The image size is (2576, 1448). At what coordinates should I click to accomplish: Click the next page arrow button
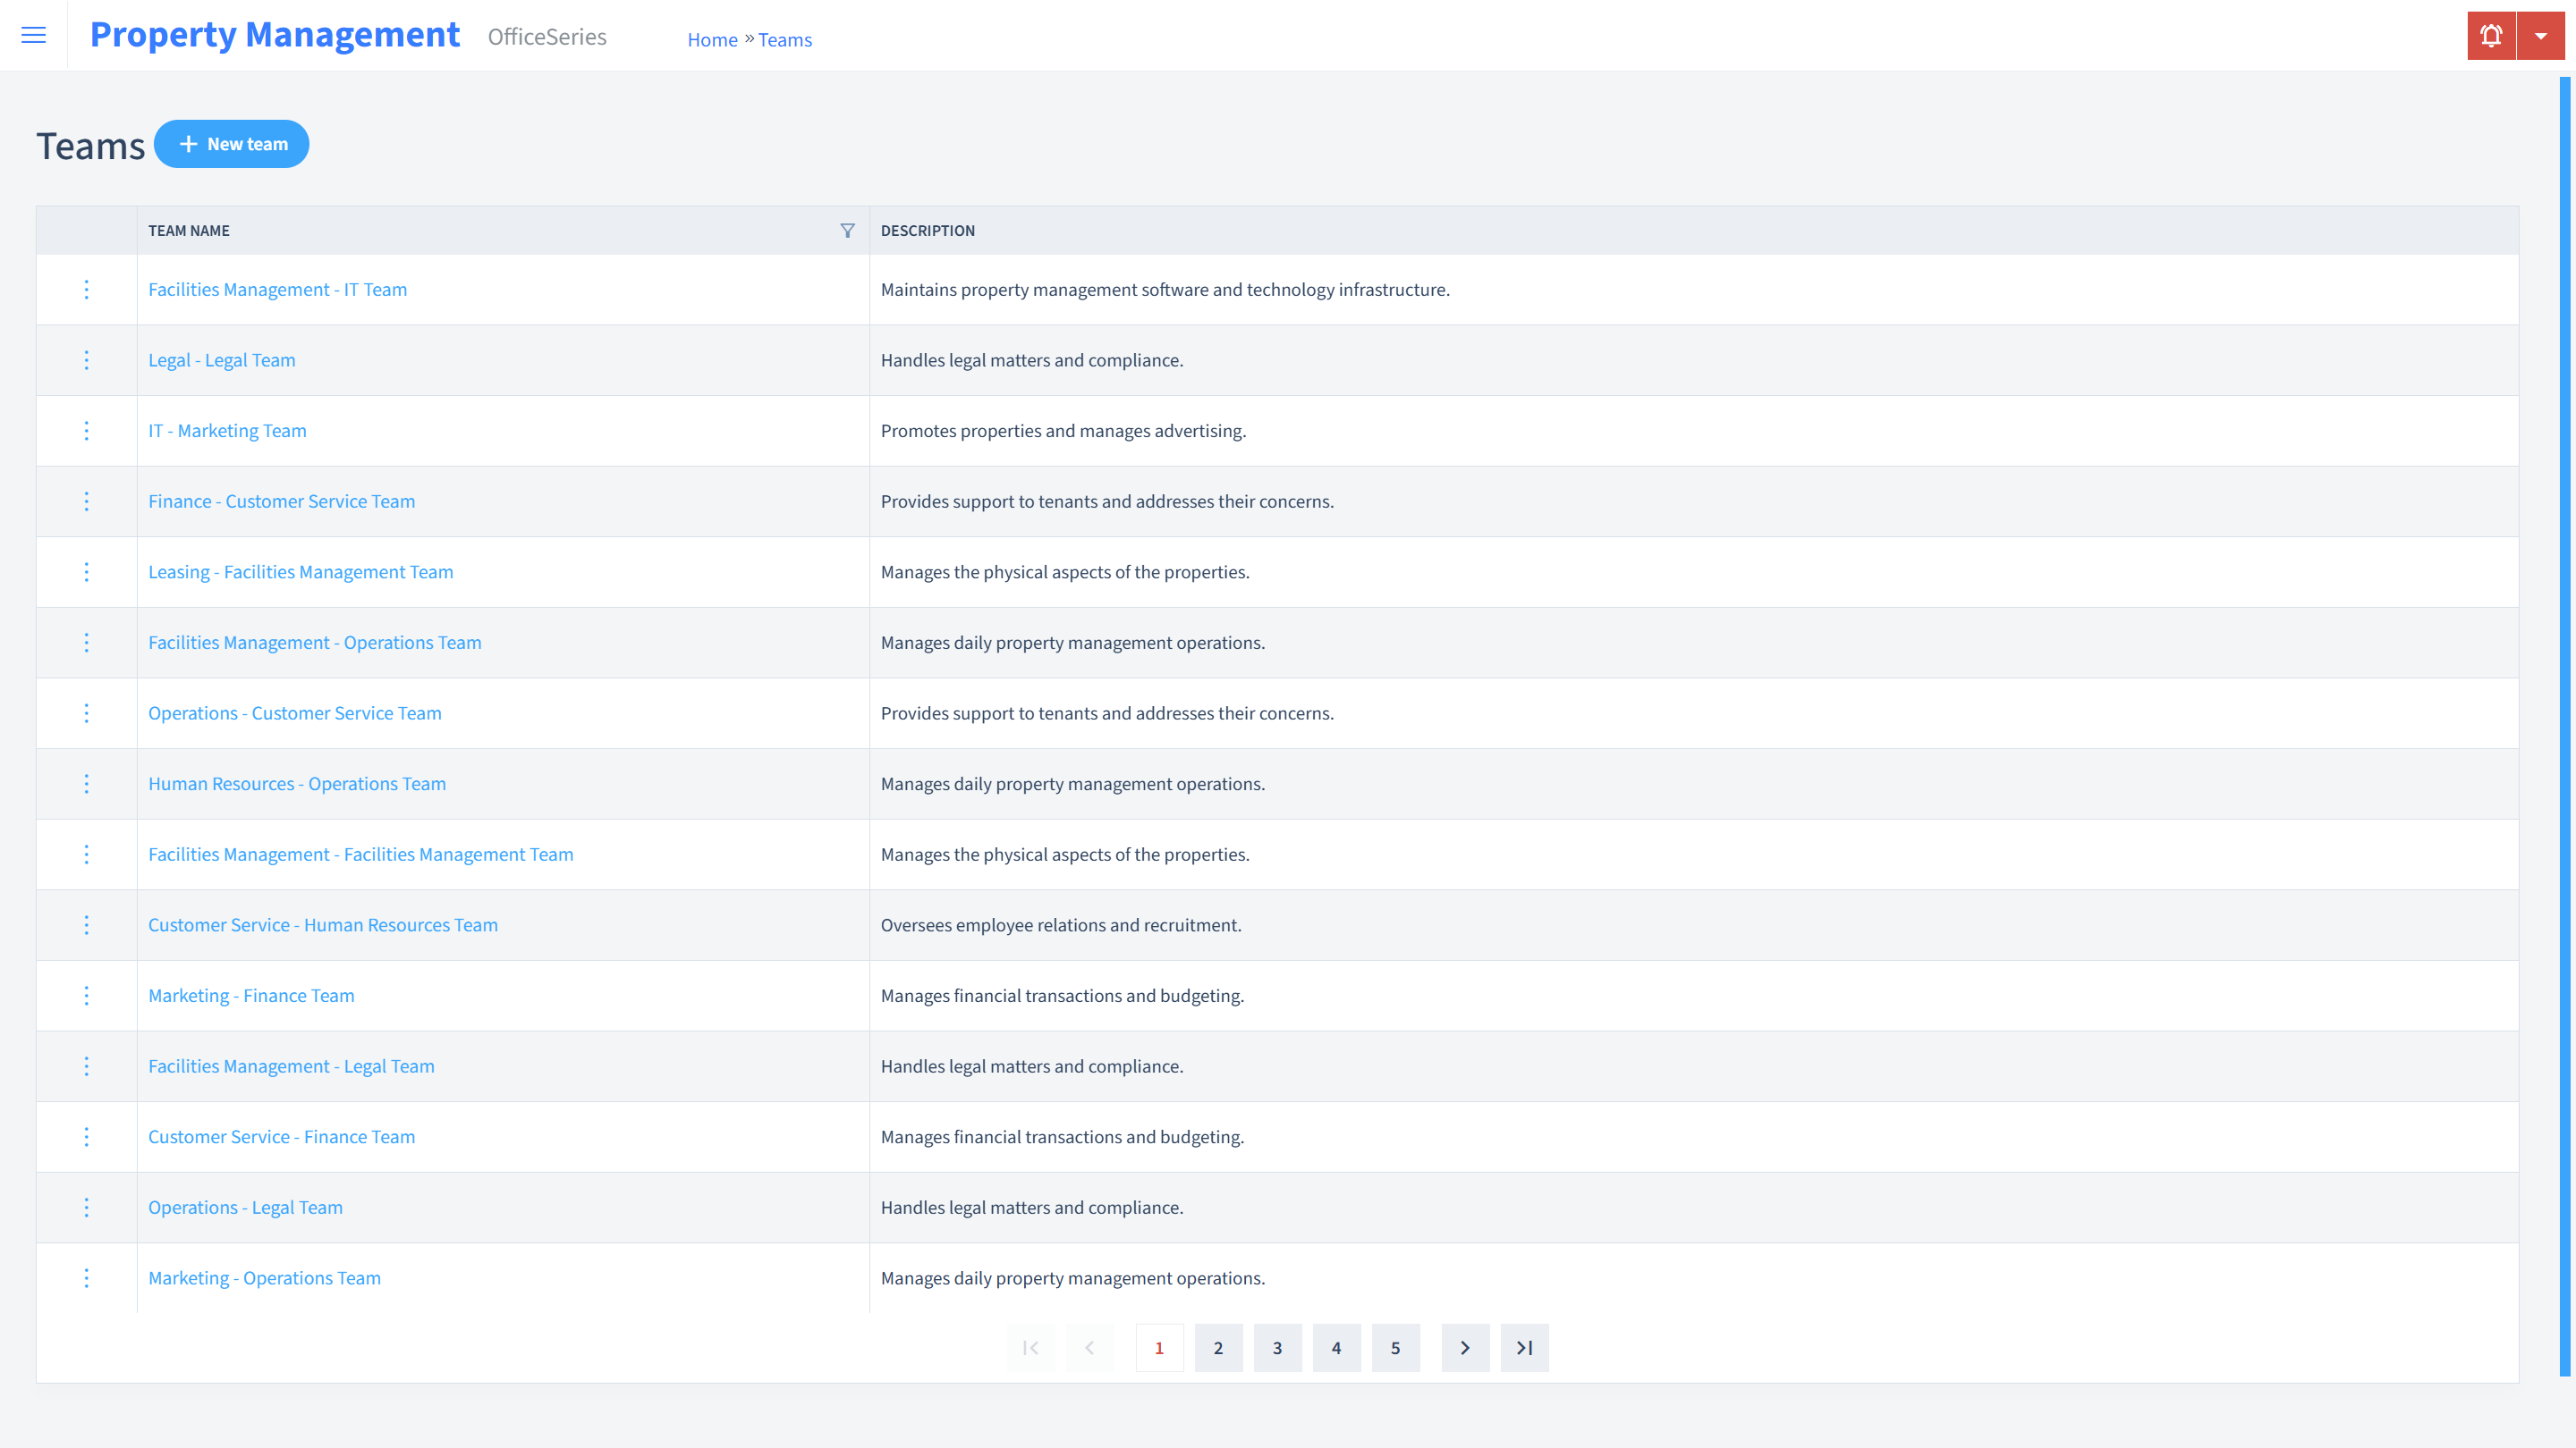point(1465,1347)
